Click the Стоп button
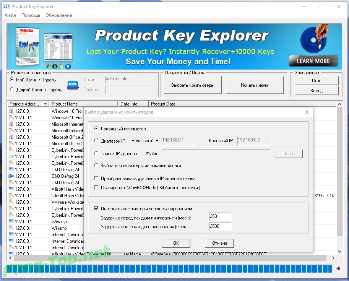 pos(316,81)
